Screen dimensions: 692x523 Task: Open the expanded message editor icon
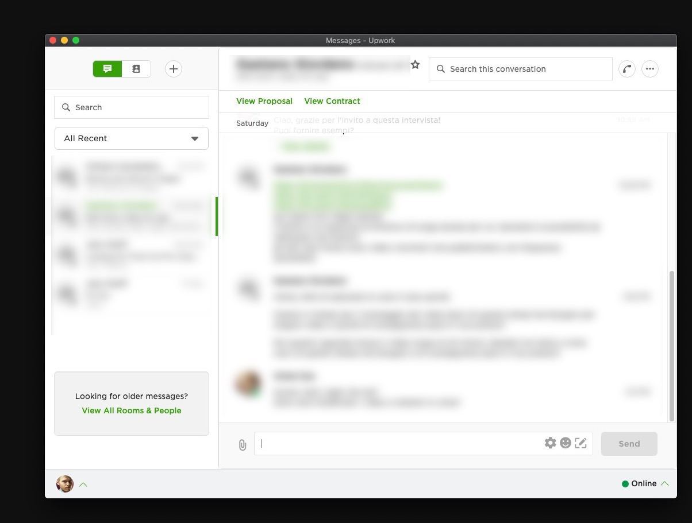click(580, 443)
